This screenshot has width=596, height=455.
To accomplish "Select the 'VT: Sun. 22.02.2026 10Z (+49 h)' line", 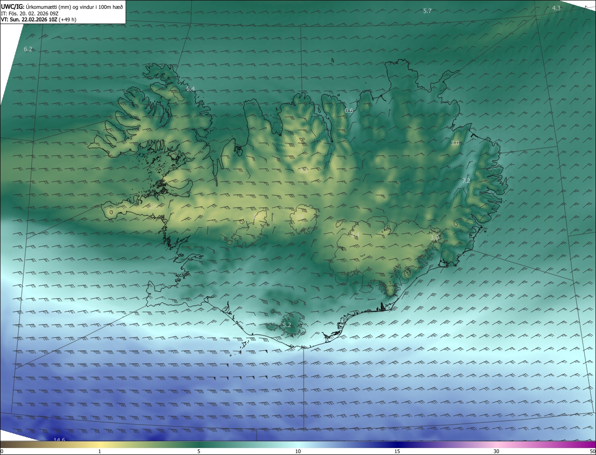I will pyautogui.click(x=38, y=20).
